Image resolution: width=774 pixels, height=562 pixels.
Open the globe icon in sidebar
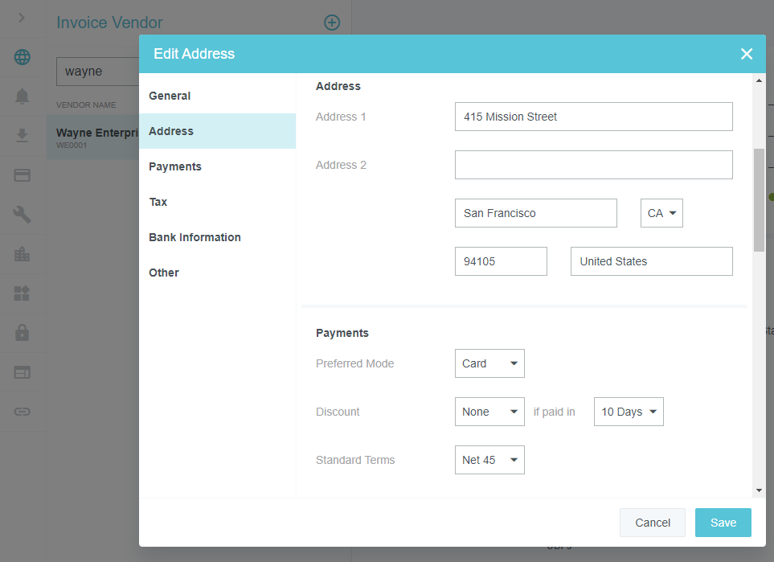23,57
